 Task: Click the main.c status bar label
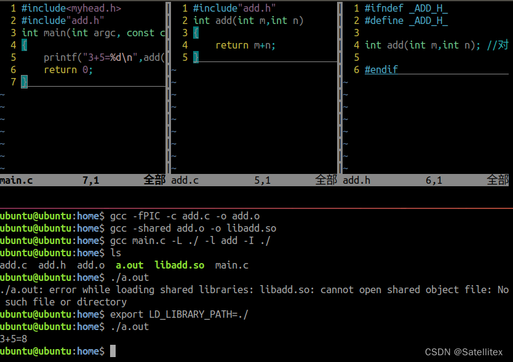[x=17, y=180]
